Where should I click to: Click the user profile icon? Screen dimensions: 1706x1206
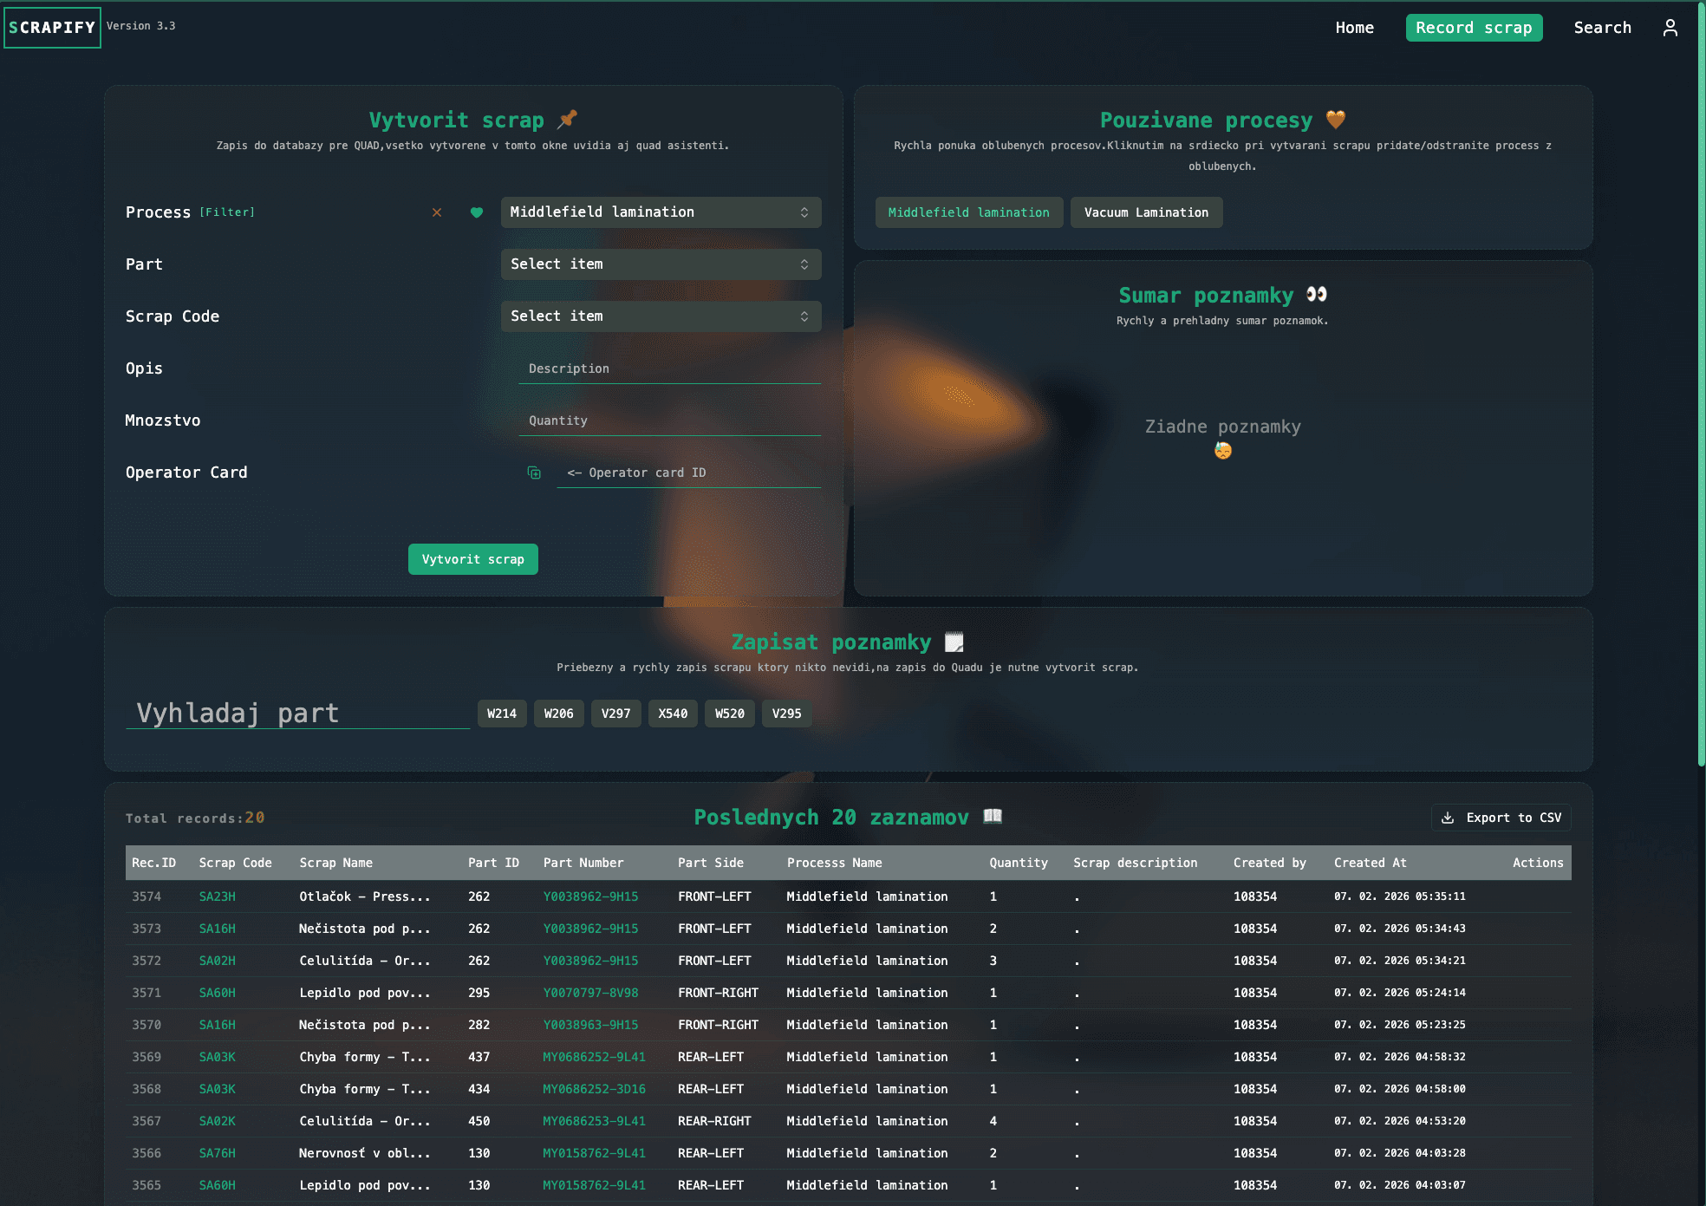coord(1670,28)
